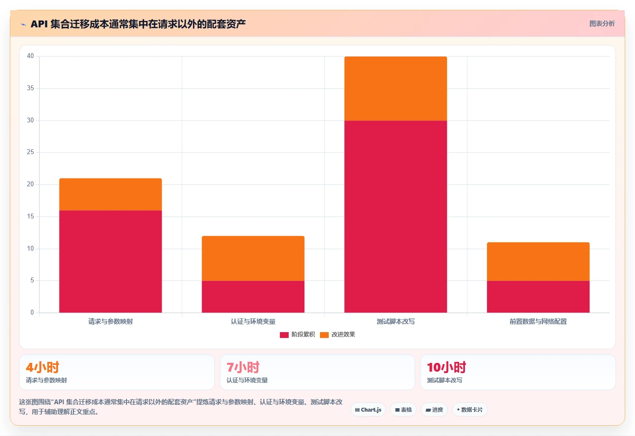The height and width of the screenshot is (436, 635).
Task: Click the orange bar segment for 前置数据与网络配置
Action: pyautogui.click(x=538, y=261)
